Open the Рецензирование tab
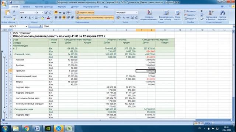This screenshot has width=236, height=132. coord(91,7)
